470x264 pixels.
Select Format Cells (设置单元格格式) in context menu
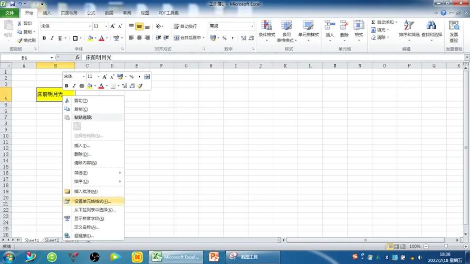(x=93, y=201)
